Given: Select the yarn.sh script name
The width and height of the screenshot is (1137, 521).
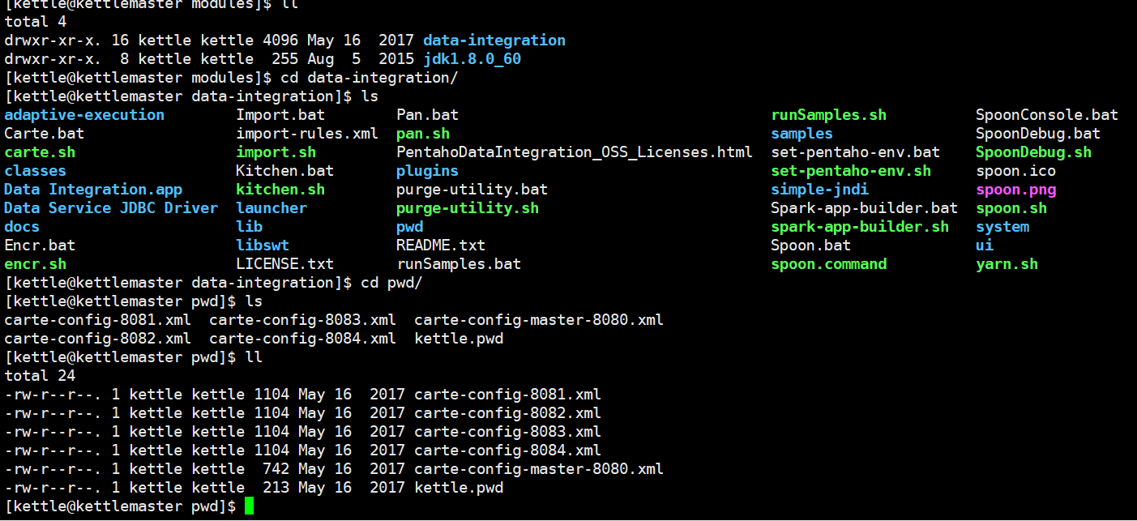Looking at the screenshot, I should tap(1007, 264).
